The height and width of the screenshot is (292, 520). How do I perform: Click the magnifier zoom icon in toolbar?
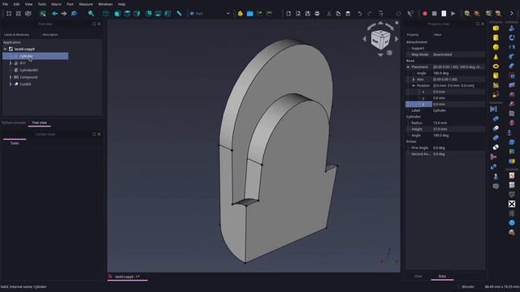(91, 14)
